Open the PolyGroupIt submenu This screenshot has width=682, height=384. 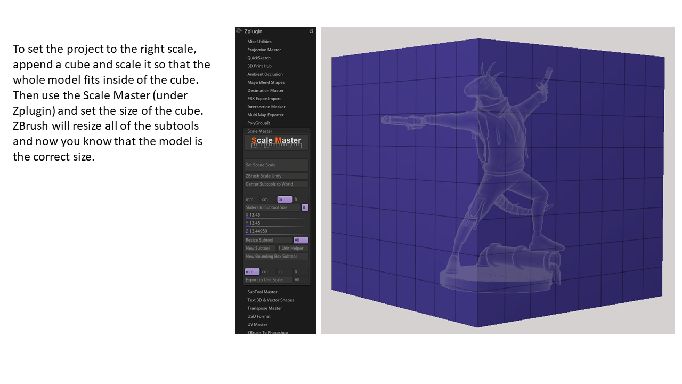point(258,123)
